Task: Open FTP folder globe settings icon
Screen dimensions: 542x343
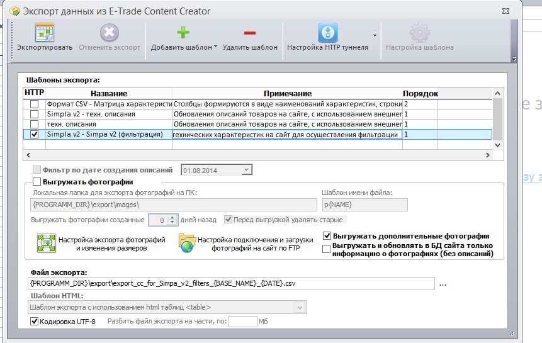Action: pos(187,243)
